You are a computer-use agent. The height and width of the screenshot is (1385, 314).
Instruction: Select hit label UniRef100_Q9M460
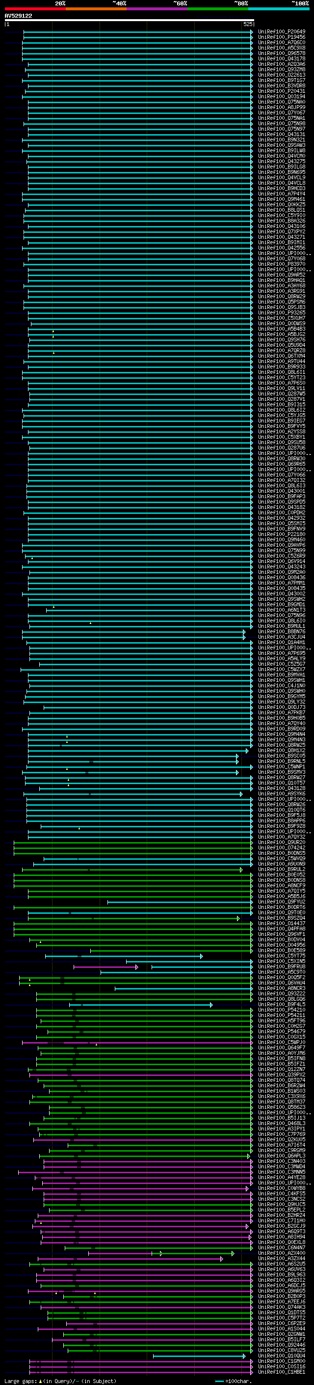point(282,540)
